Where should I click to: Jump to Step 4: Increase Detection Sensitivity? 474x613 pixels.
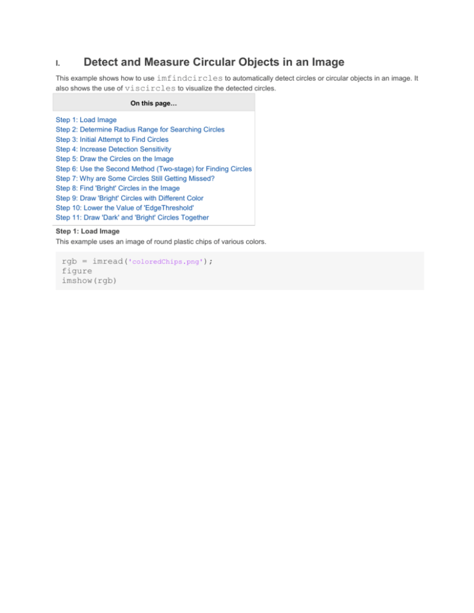114,149
